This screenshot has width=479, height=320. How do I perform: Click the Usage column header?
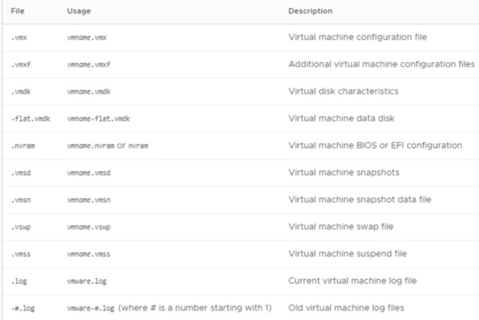(x=78, y=11)
